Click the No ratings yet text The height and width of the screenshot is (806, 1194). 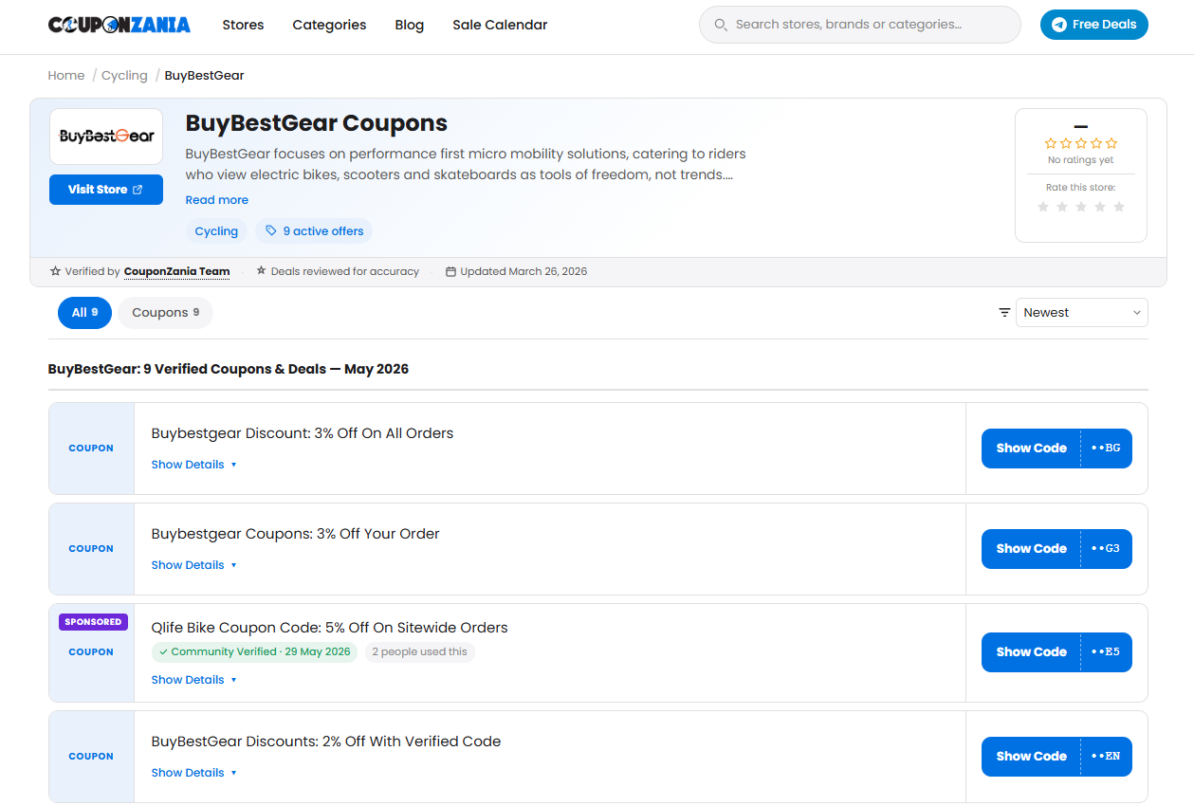[x=1081, y=160]
